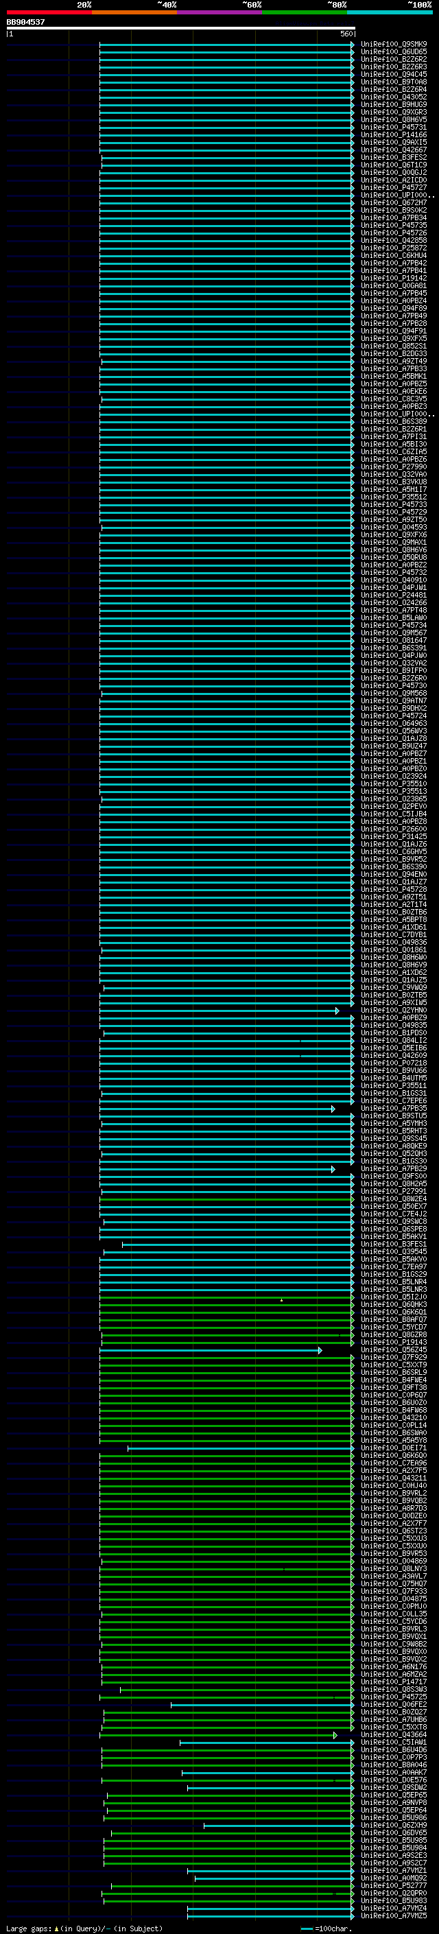439x1934 pixels.
Task: Select hit label UniRef100_P45731
Action: [x=394, y=128]
